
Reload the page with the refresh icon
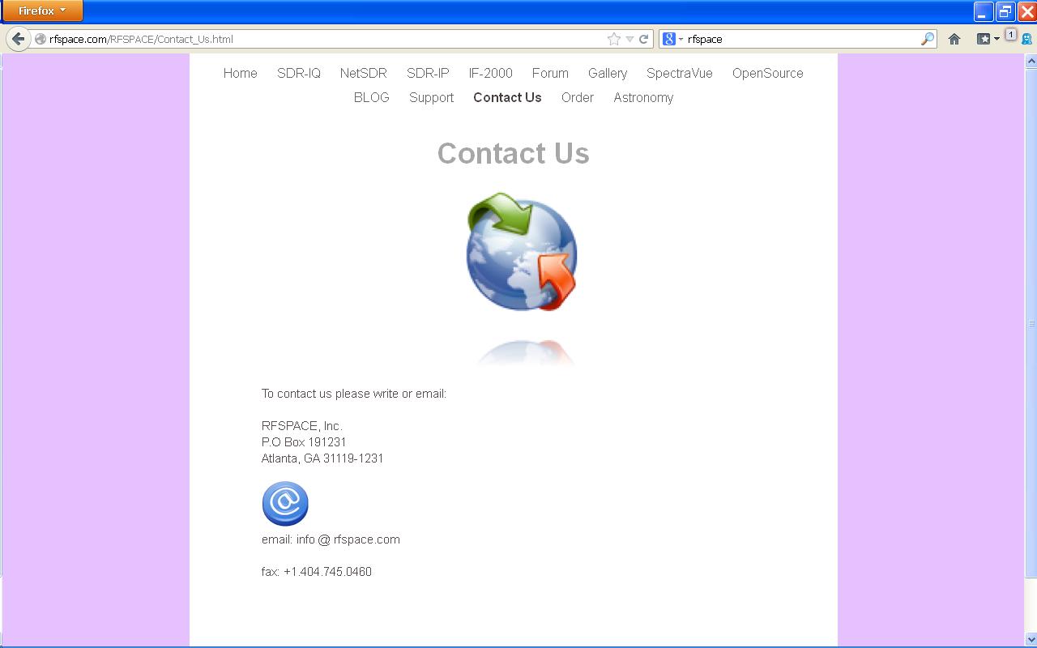click(644, 39)
